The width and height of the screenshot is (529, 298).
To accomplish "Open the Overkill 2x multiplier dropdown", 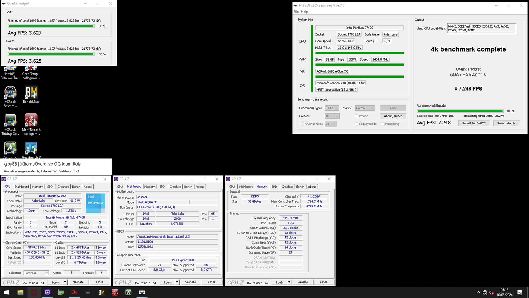I will pyautogui.click(x=331, y=124).
